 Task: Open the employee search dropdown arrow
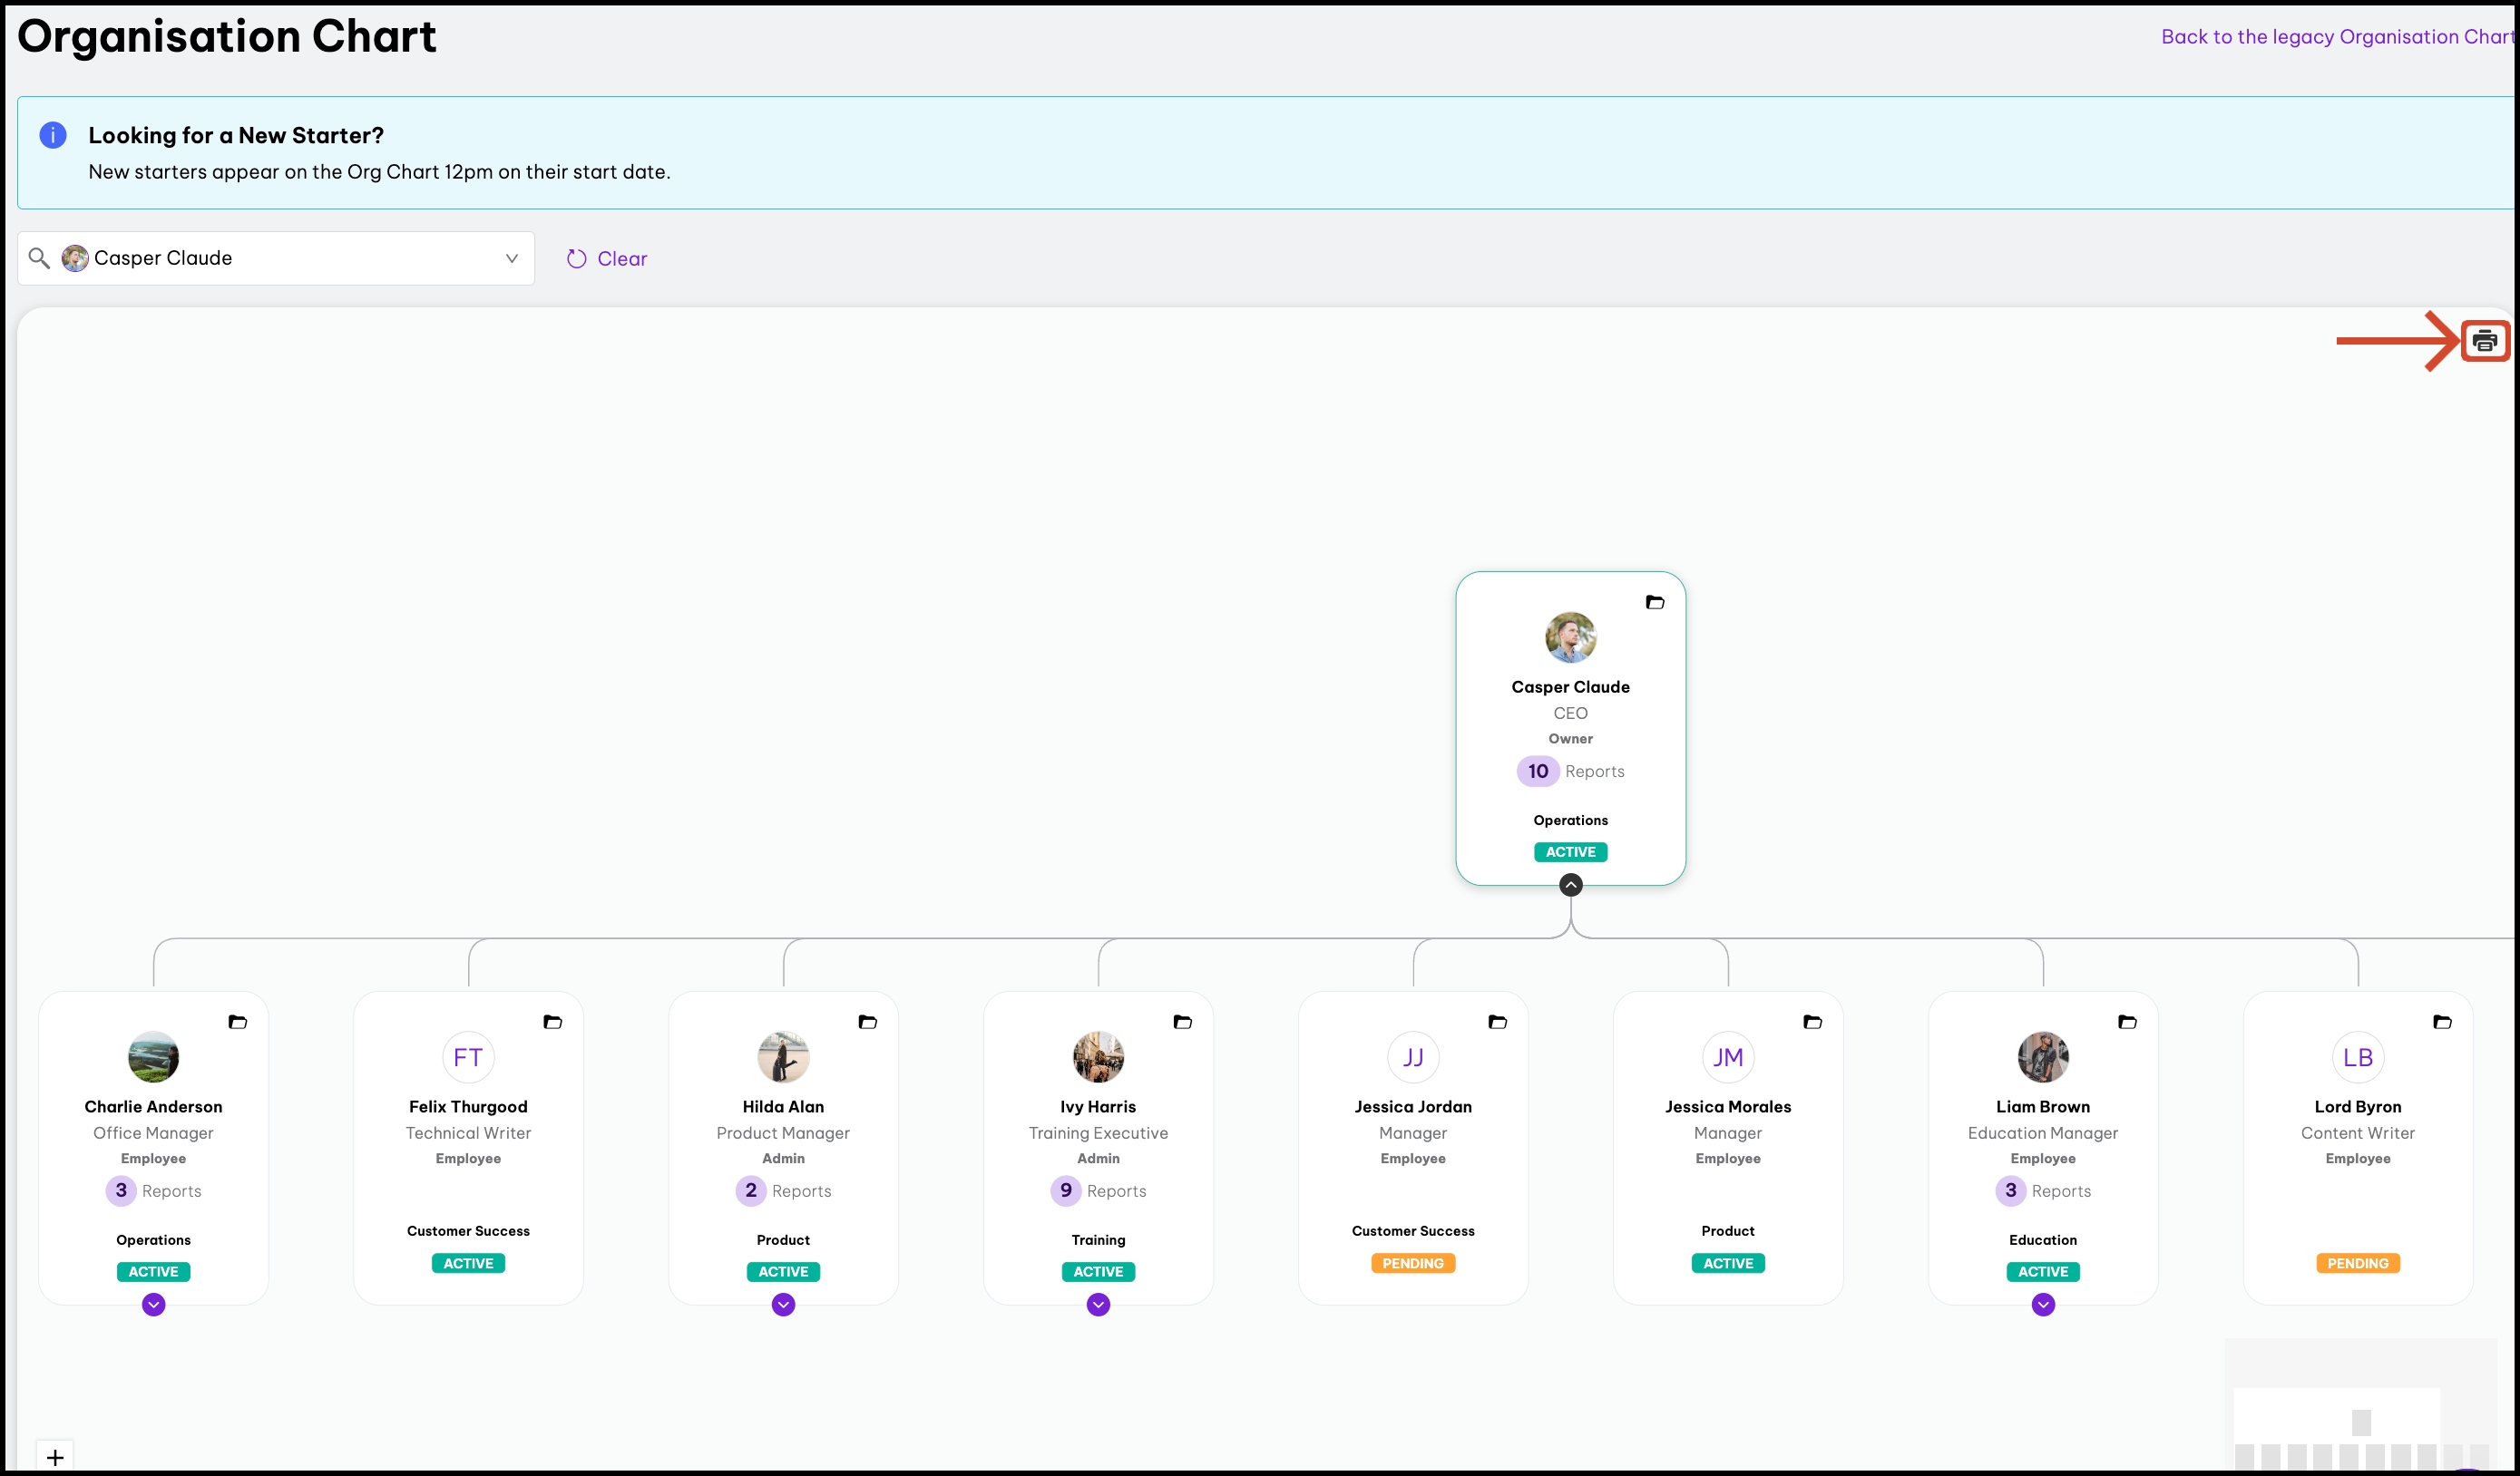pos(511,258)
